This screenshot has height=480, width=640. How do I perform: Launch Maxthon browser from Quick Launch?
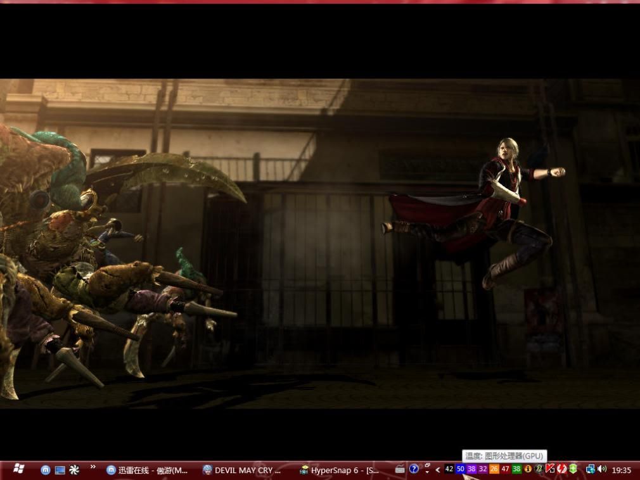click(45, 471)
